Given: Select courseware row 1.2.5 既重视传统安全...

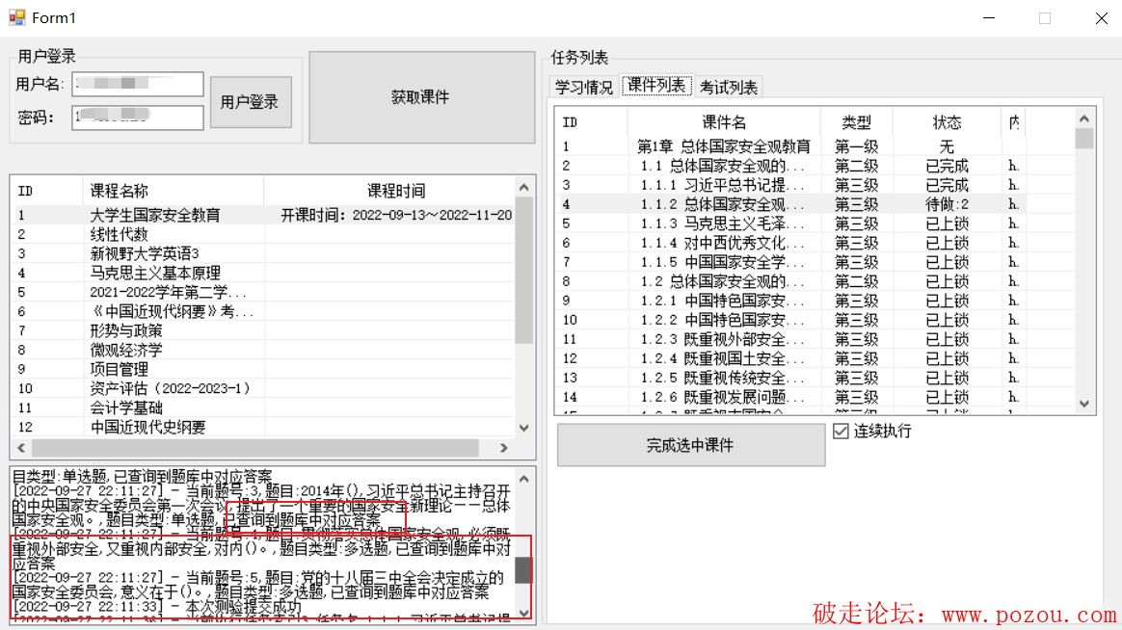Looking at the screenshot, I should [815, 379].
